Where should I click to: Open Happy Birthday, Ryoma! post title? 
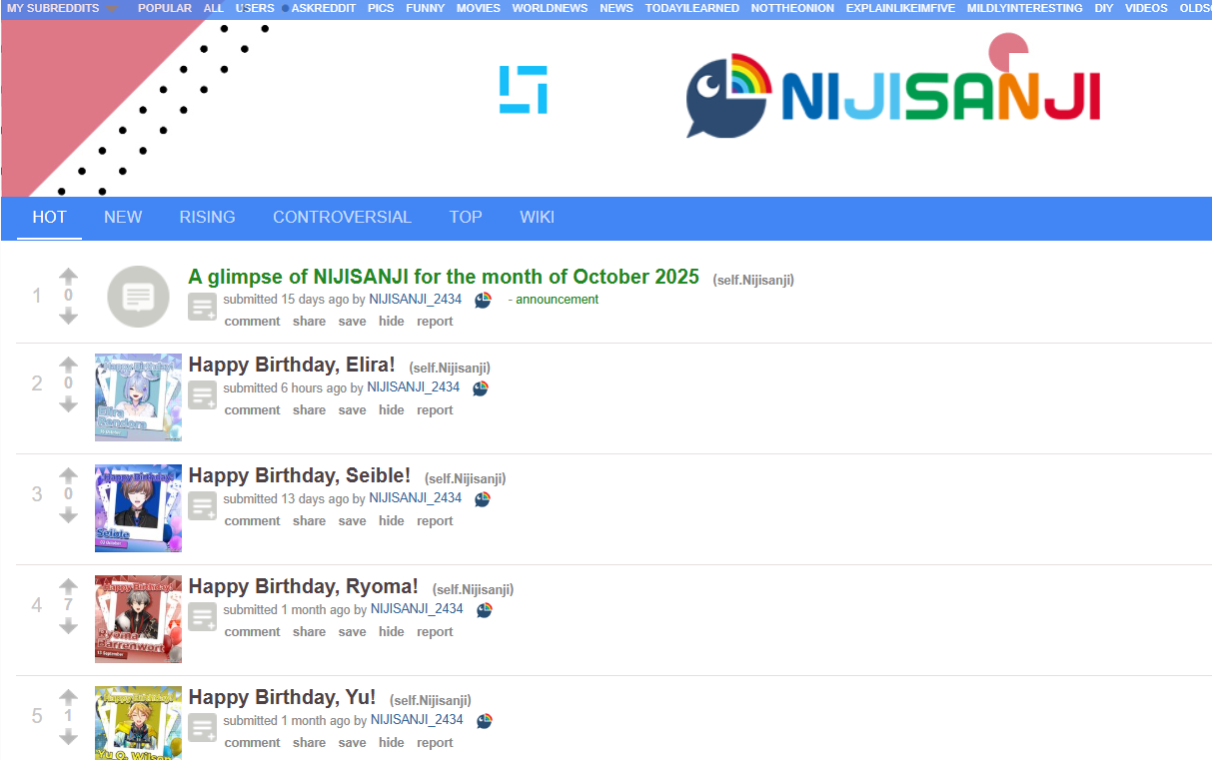[304, 587]
